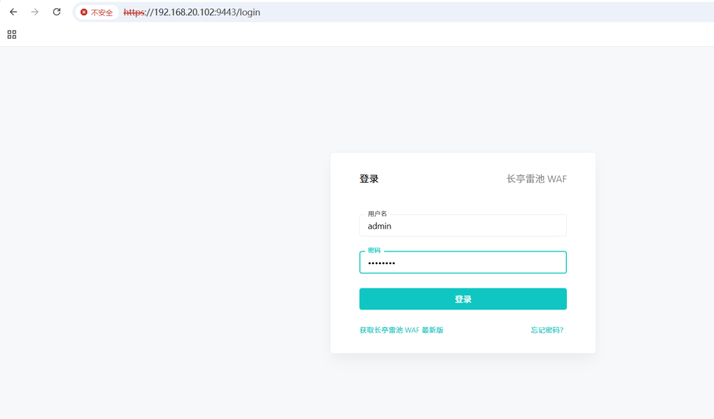The image size is (714, 419).
Task: Click the browser forward arrow
Action: (35, 12)
